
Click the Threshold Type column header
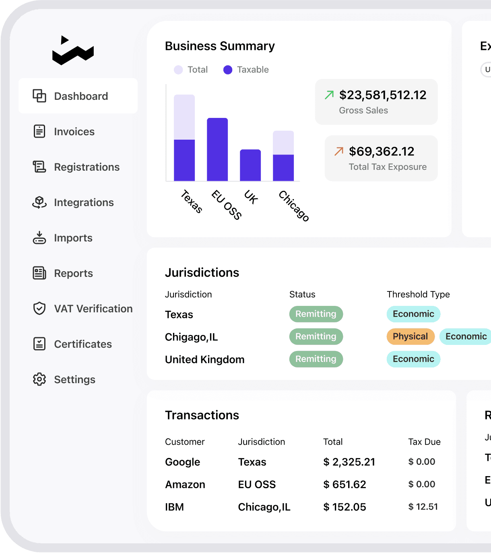(418, 294)
